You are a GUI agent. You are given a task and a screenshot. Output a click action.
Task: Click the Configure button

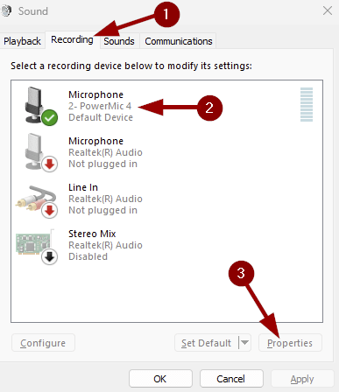pyautogui.click(x=43, y=343)
